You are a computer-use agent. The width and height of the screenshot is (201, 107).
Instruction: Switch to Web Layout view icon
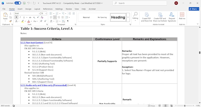pyautogui.click(x=171, y=106)
